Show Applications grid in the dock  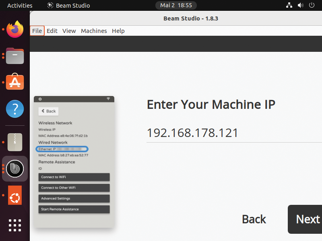coord(15,225)
